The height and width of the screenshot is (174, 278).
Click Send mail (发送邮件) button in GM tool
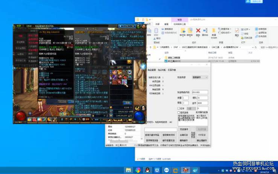[x=184, y=129]
